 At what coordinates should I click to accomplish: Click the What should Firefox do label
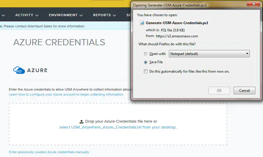point(167,44)
